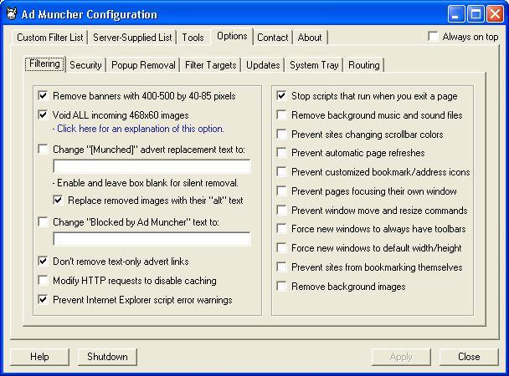Uncheck Don't remove text-only advert links

click(x=43, y=261)
